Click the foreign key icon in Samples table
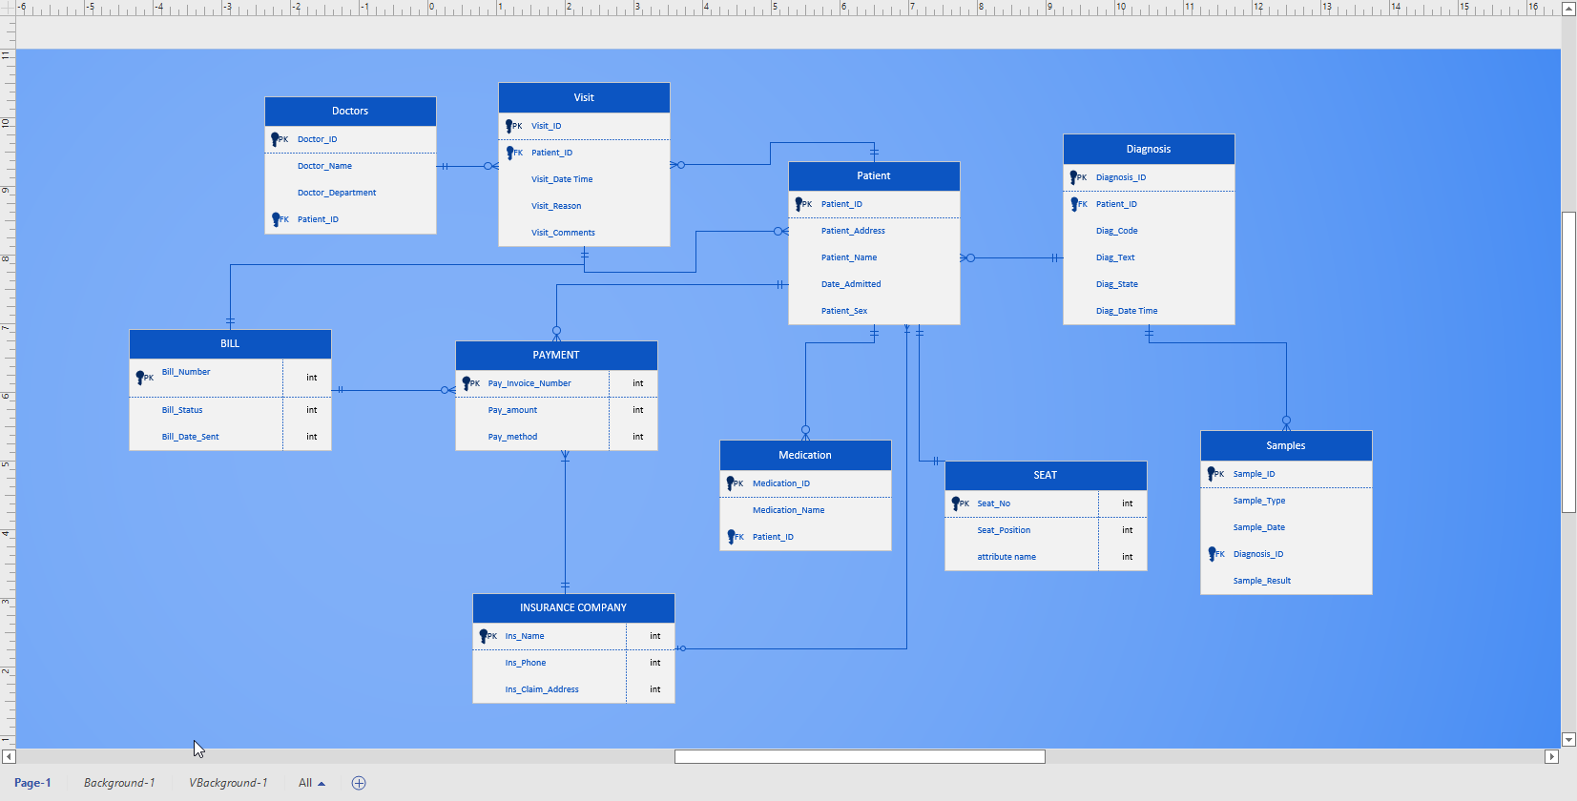This screenshot has width=1577, height=801. tap(1212, 554)
